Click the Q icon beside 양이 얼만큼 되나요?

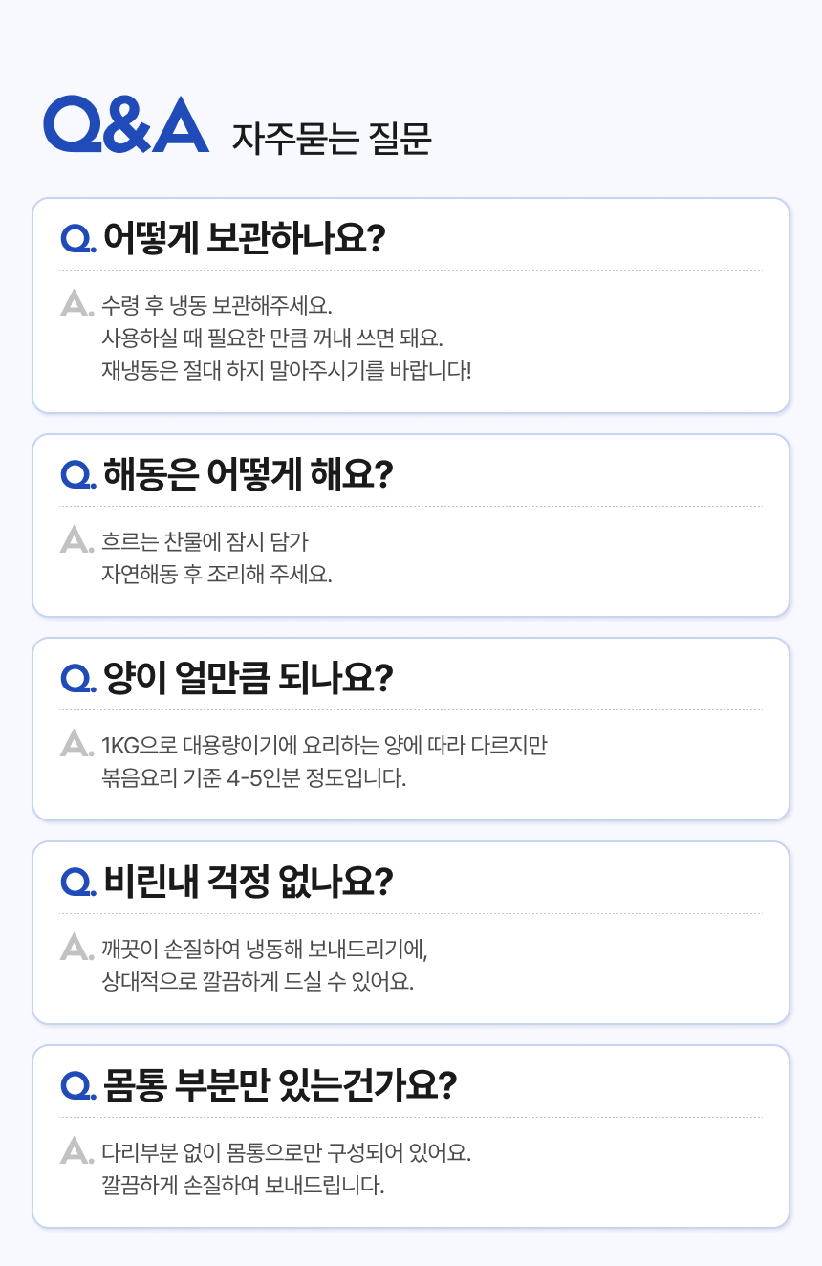76,678
